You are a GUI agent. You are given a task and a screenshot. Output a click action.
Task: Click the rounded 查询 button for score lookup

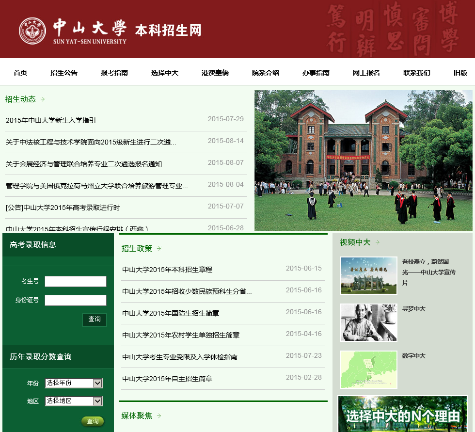(x=93, y=421)
